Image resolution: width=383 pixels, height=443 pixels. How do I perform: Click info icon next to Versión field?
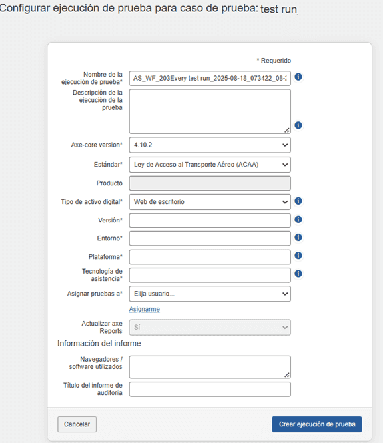(298, 219)
